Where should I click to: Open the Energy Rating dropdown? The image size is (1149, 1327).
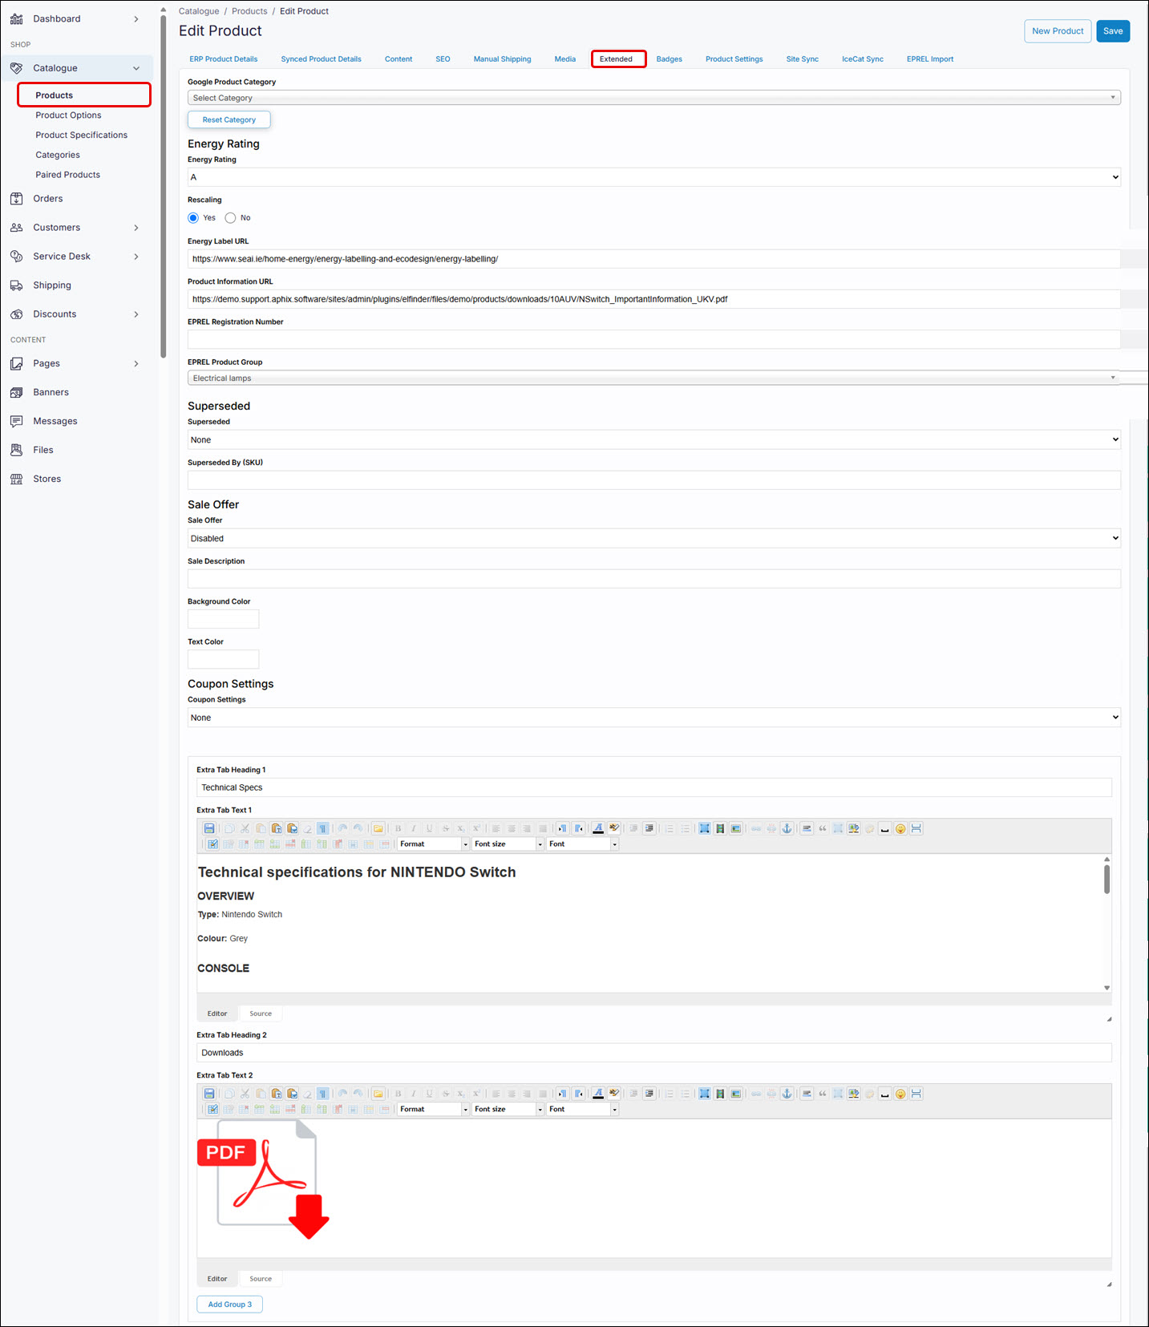[653, 177]
